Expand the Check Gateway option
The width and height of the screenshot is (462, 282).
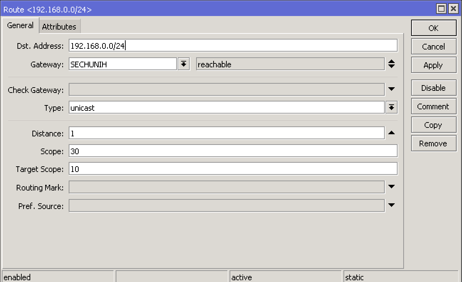[392, 89]
